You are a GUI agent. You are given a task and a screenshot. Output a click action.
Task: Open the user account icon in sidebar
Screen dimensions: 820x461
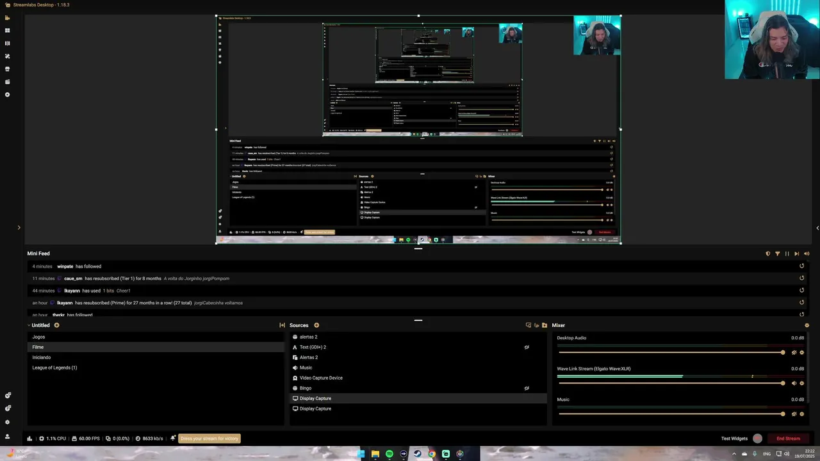coord(8,436)
